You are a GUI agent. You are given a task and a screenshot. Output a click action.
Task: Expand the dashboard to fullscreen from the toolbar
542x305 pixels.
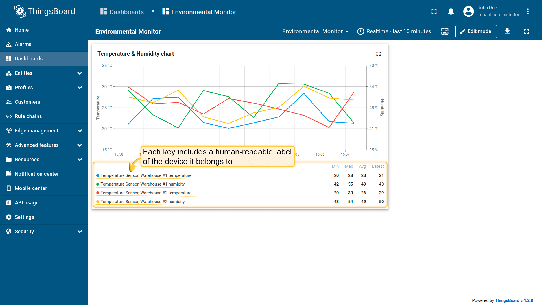(x=526, y=31)
